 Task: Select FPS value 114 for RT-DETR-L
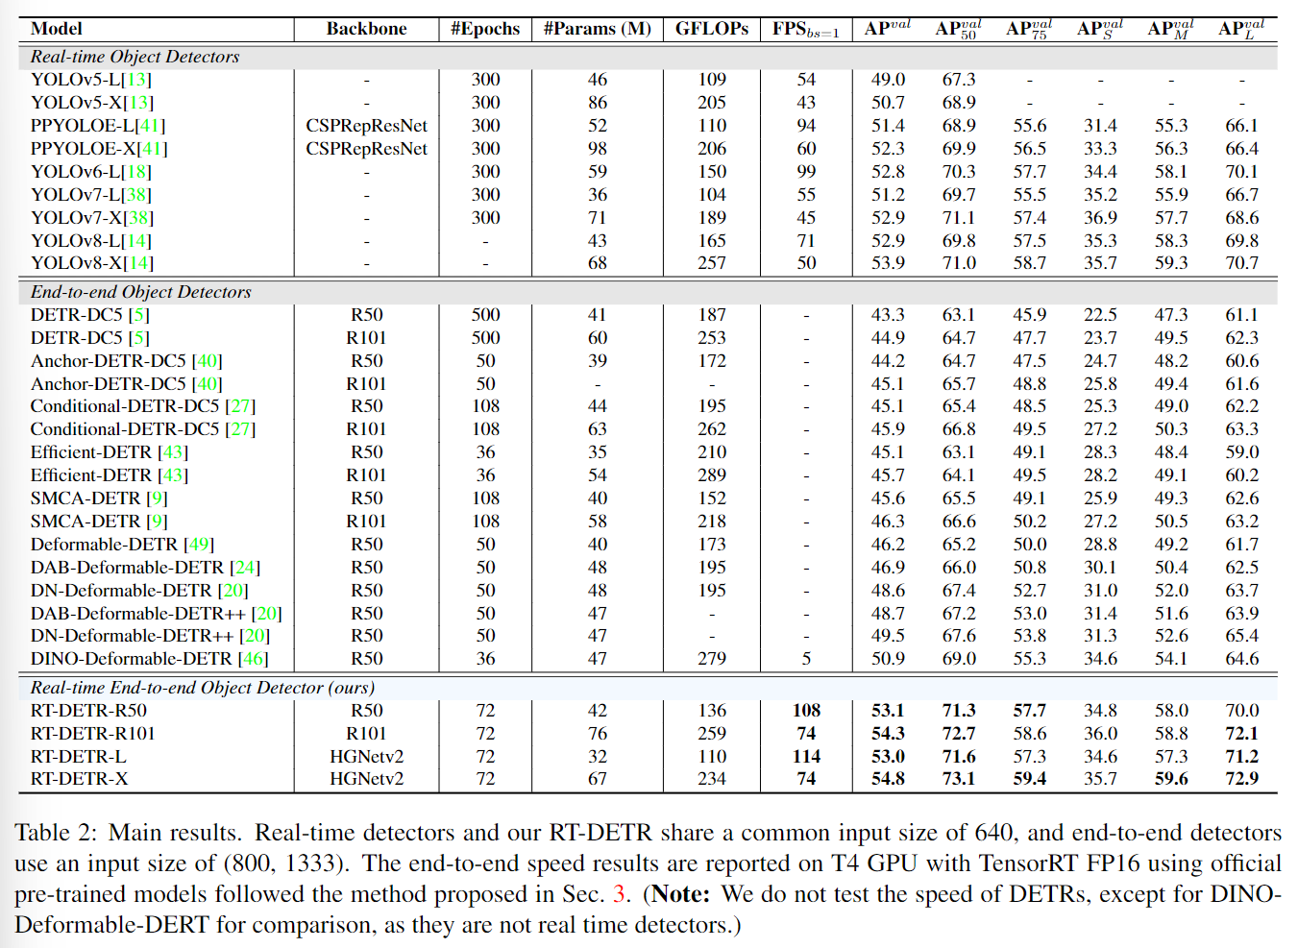806,757
